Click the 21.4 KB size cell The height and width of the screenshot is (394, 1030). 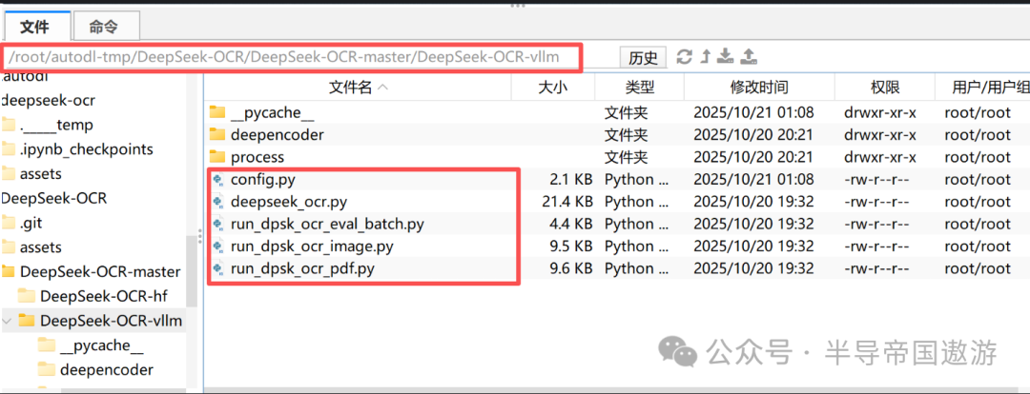[x=566, y=201]
